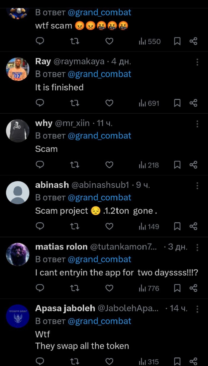Screen dimensions: 208x366
Task: Open Ray's profile picture
Action: click(x=18, y=69)
